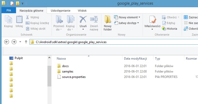Switch to the Udostępnianie tab
The height and width of the screenshot is (104, 198).
pyautogui.click(x=61, y=11)
